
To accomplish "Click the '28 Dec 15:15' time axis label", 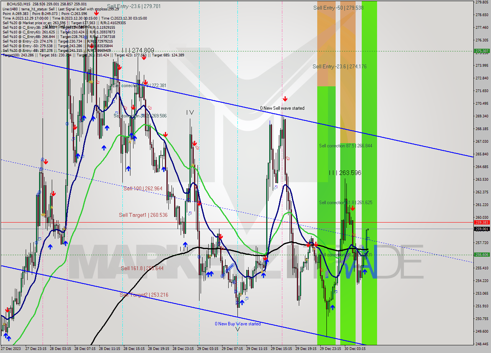I will (x=134, y=349).
